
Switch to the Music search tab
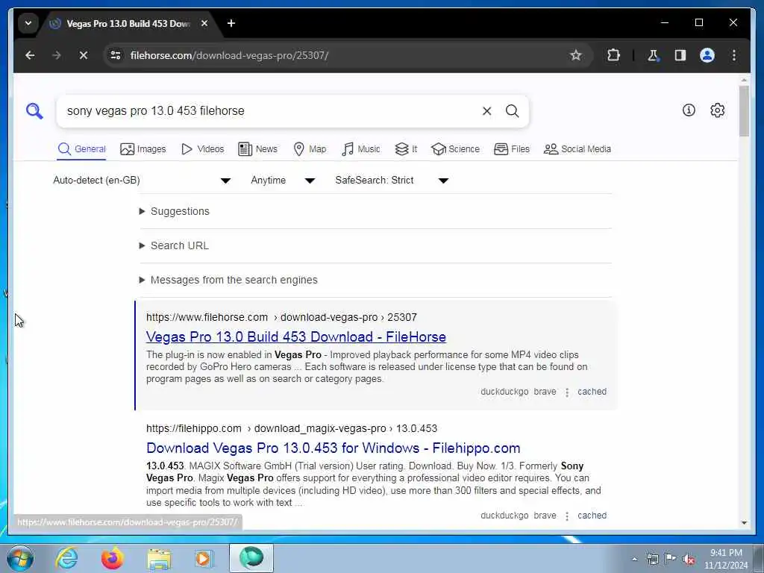361,149
